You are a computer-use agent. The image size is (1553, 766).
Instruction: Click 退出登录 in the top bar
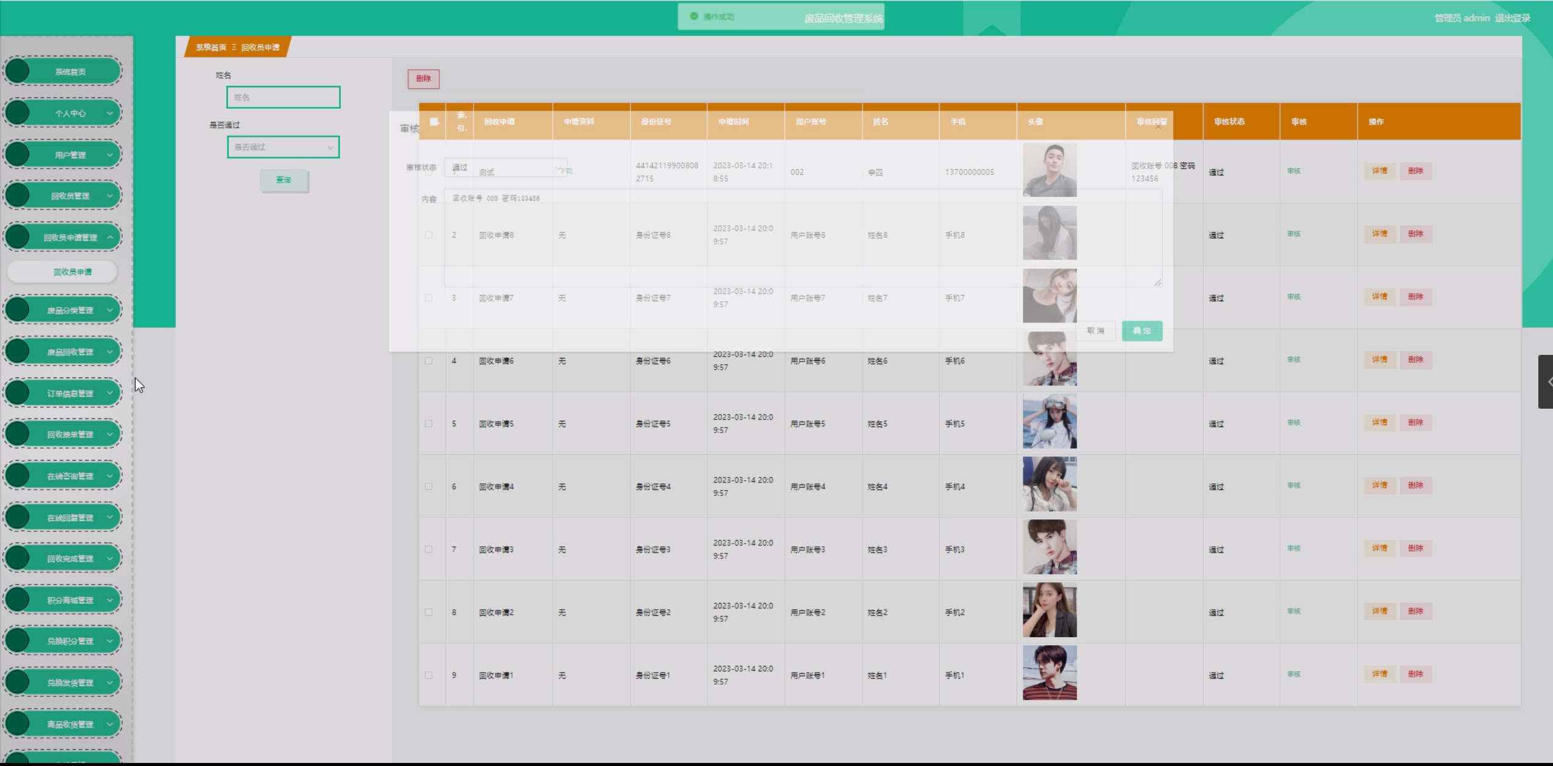1512,18
